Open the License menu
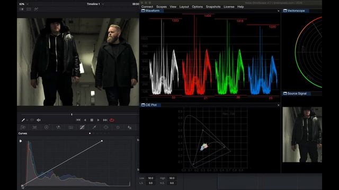Image resolution: width=339 pixels, height=190 pixels. tap(229, 7)
